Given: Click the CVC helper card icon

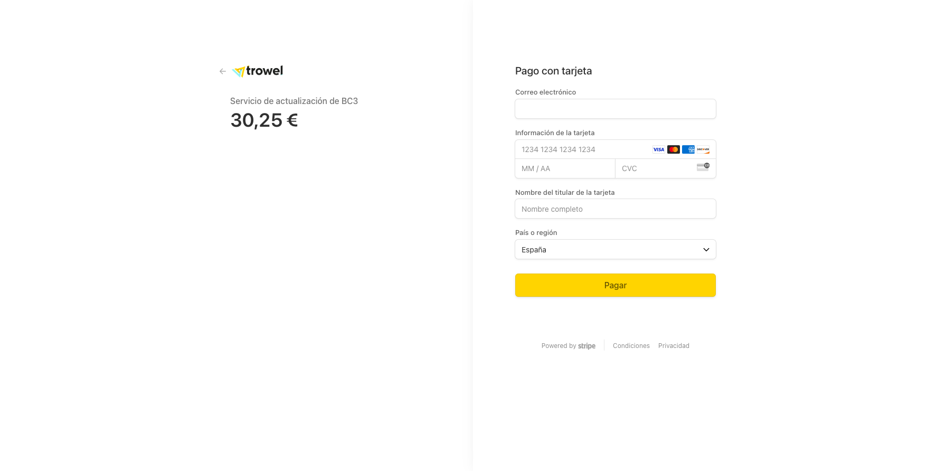Looking at the screenshot, I should (x=703, y=167).
